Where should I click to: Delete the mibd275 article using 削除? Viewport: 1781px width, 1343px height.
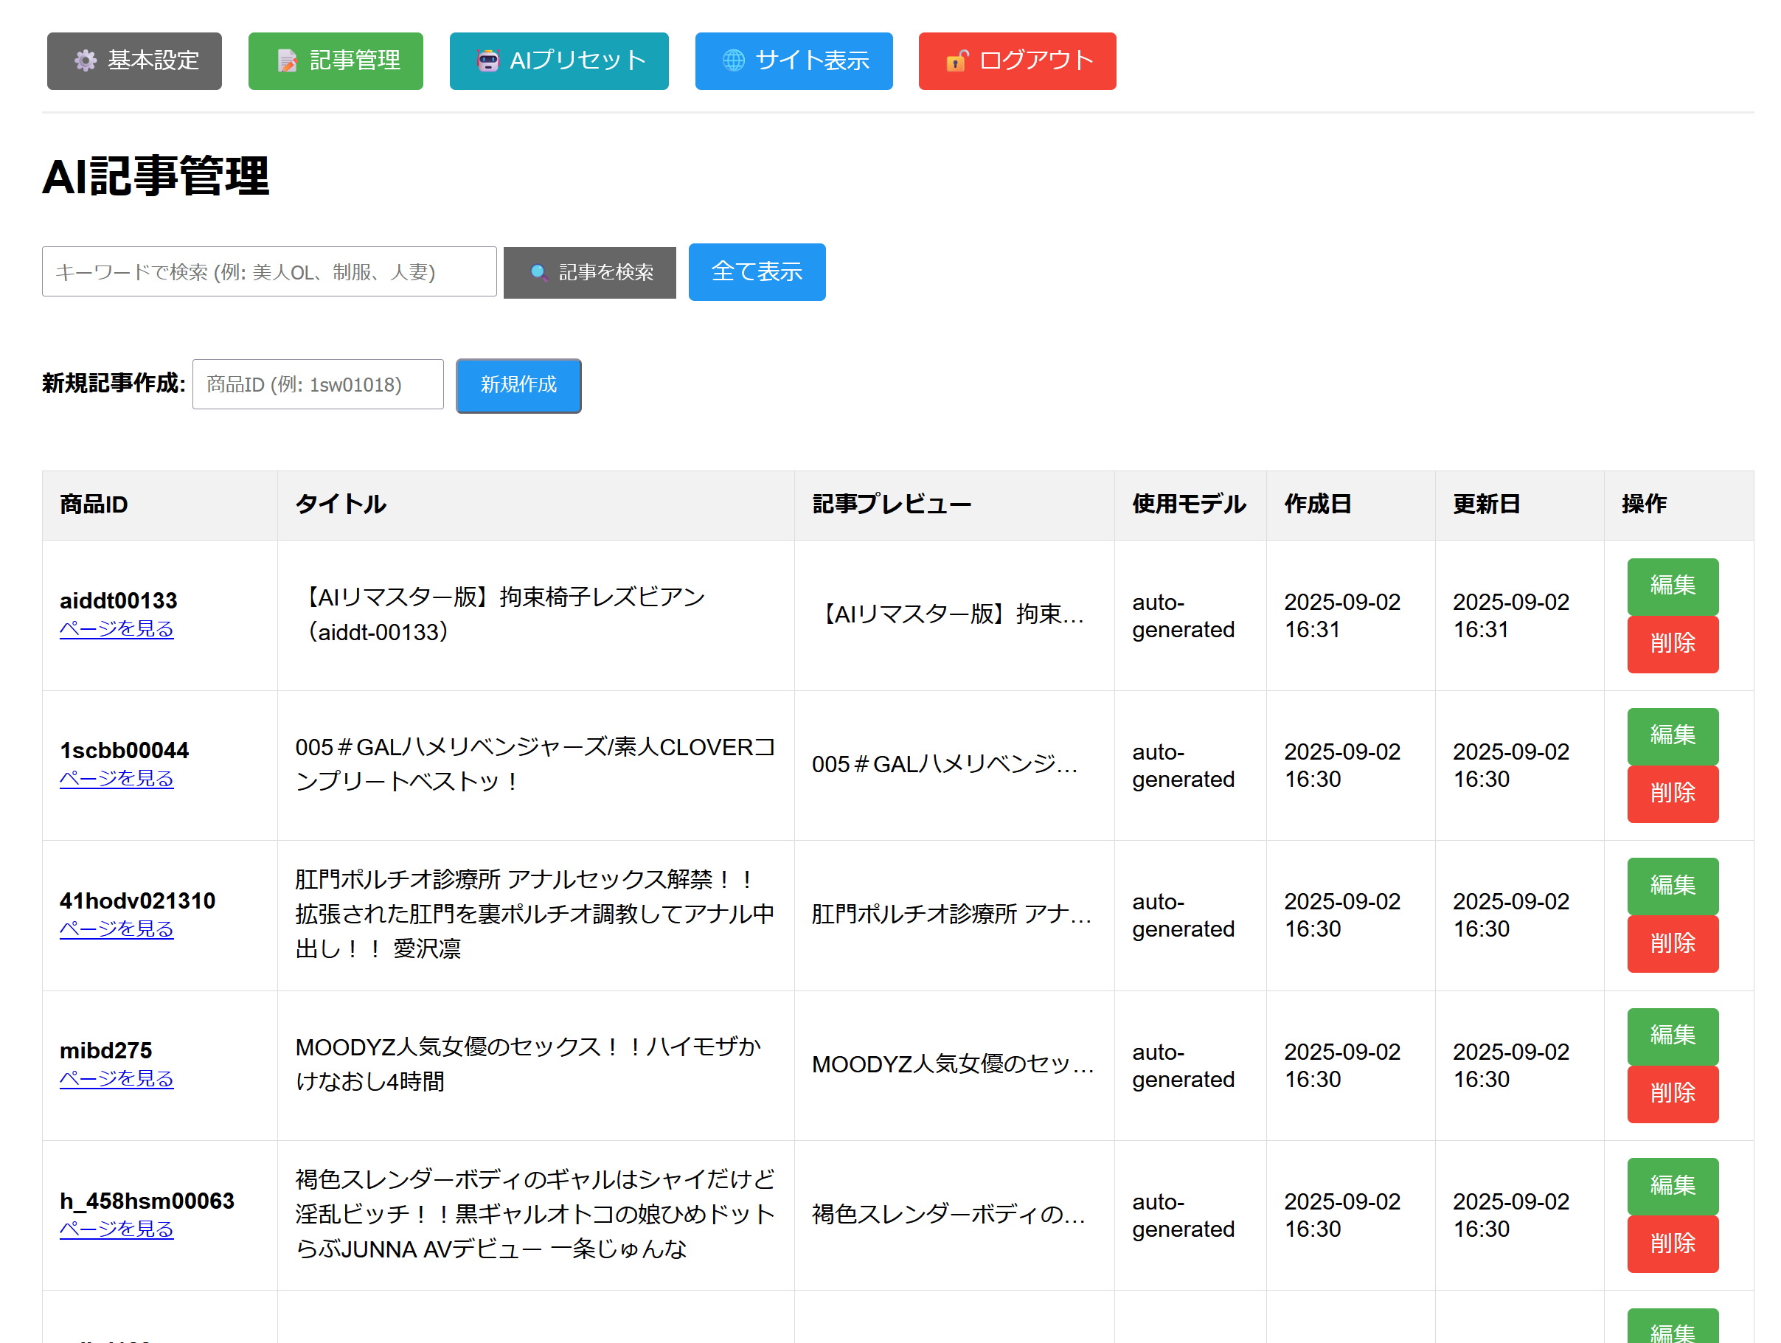pos(1673,1094)
